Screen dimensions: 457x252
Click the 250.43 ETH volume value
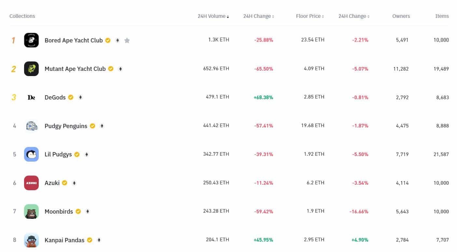click(216, 183)
